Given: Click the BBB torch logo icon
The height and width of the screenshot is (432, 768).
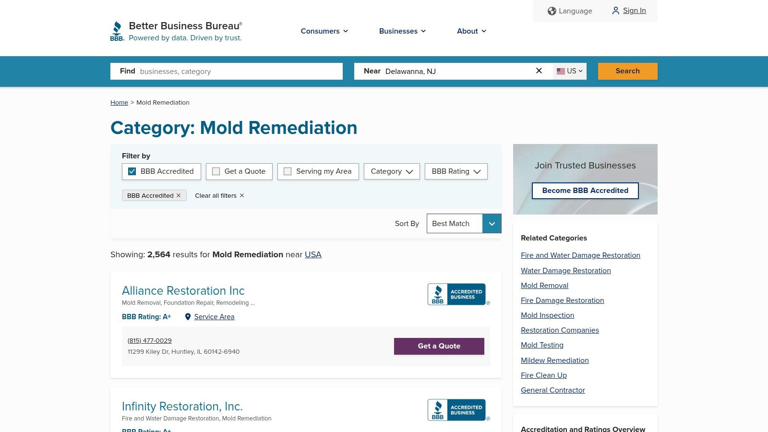Looking at the screenshot, I should [x=117, y=31].
